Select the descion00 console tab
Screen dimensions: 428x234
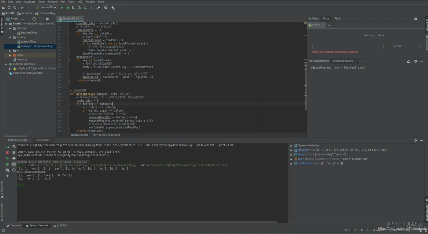point(42,140)
